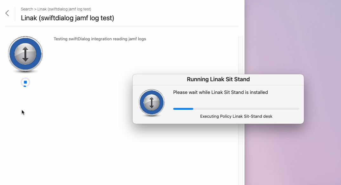Stop the install with the blue square button

pos(25,82)
